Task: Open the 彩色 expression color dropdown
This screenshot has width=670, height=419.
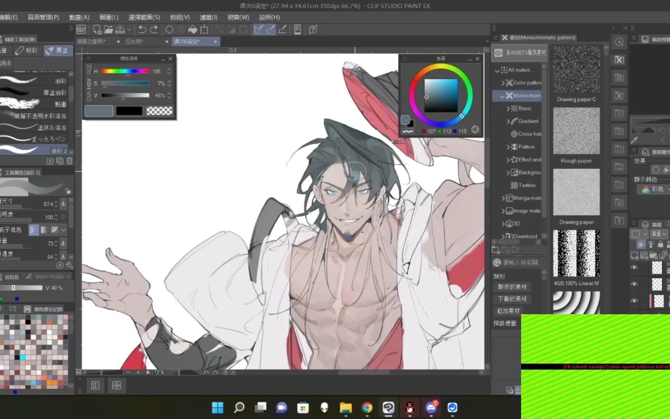Action: pos(654,189)
